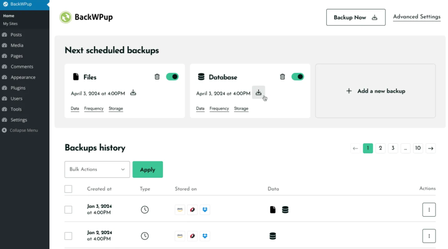Click the Plugins sidebar icon
The height and width of the screenshot is (249, 448).
click(4, 88)
